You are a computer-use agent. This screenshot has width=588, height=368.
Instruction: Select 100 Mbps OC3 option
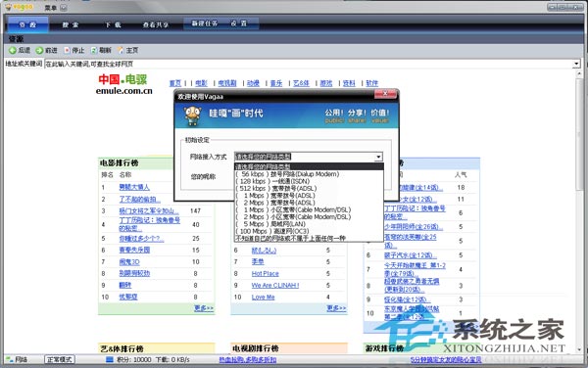coord(309,231)
